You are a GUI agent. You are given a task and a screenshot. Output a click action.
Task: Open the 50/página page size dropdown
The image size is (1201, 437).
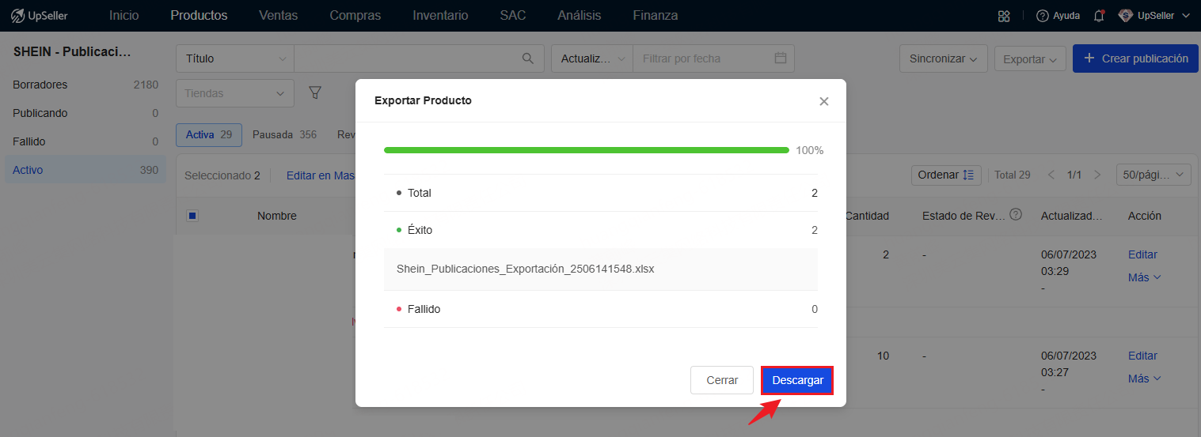coord(1153,175)
